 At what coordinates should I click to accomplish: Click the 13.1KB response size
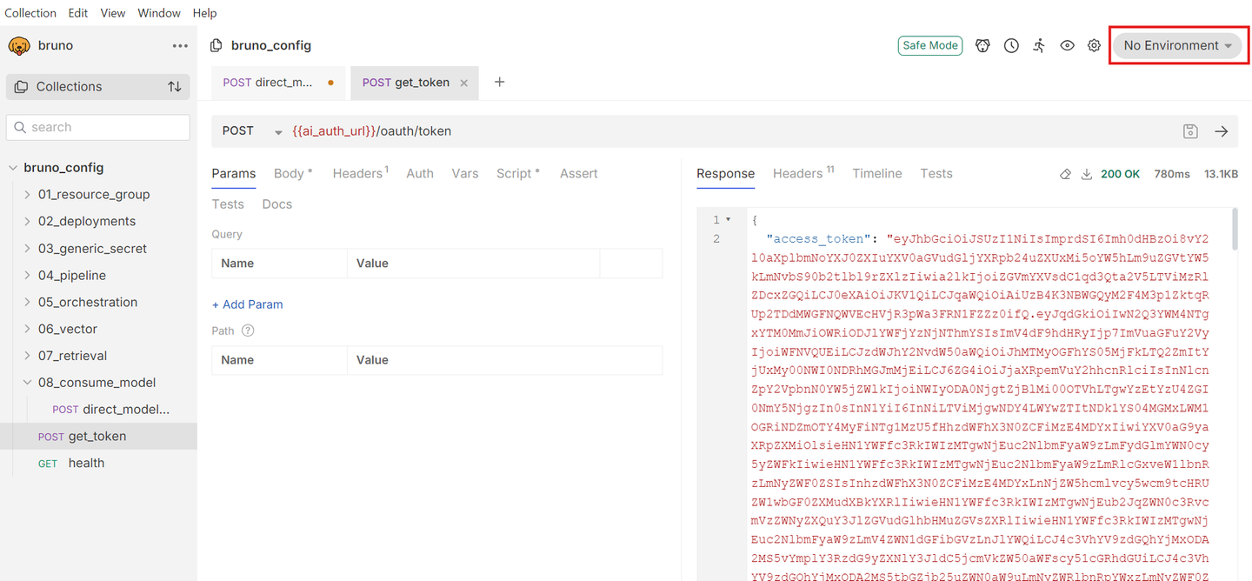(1221, 174)
